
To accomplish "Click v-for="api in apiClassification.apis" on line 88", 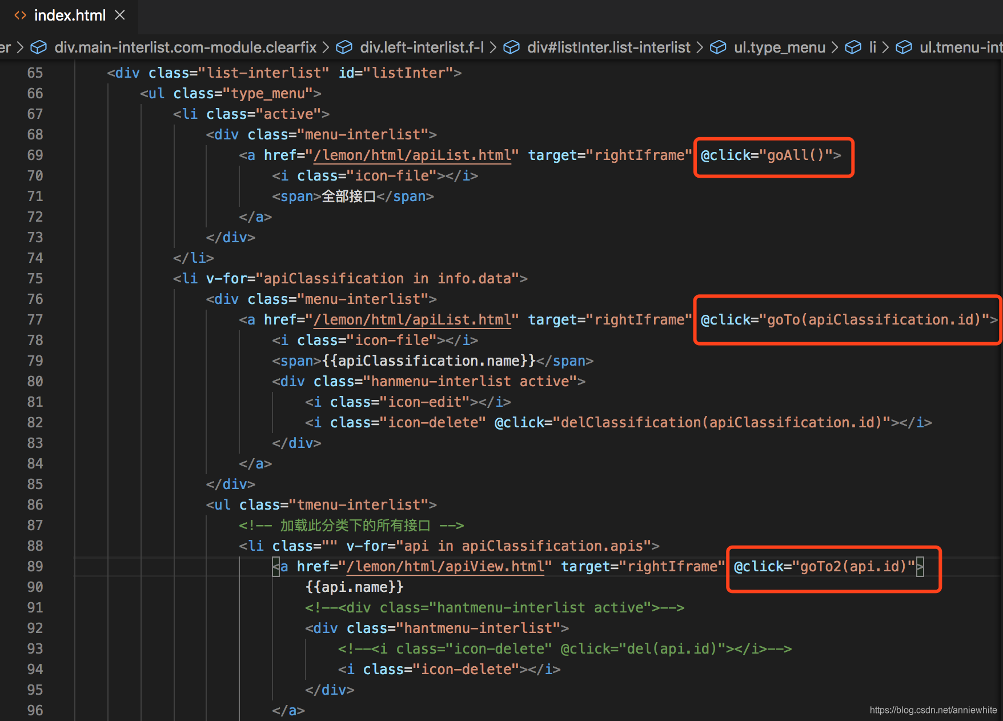I will click(499, 546).
